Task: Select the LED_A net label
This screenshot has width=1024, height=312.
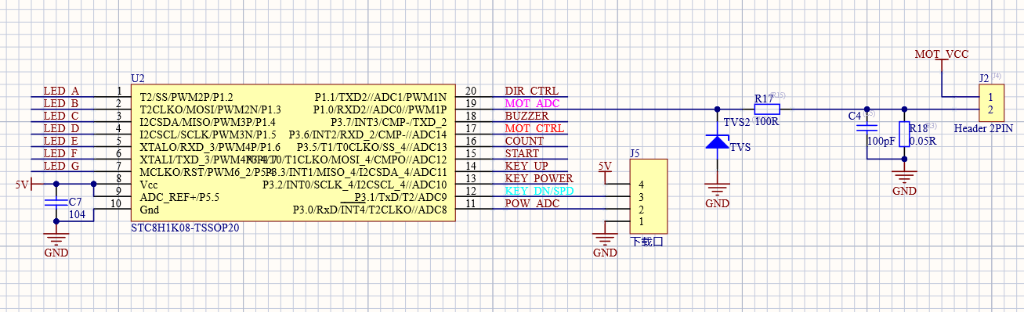Action: tap(61, 91)
